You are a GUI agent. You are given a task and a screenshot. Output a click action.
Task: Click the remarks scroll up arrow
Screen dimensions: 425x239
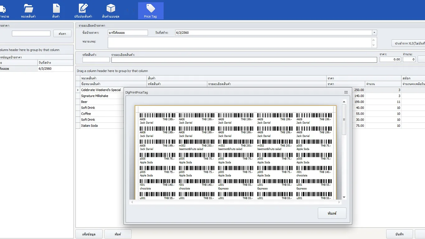(374, 40)
